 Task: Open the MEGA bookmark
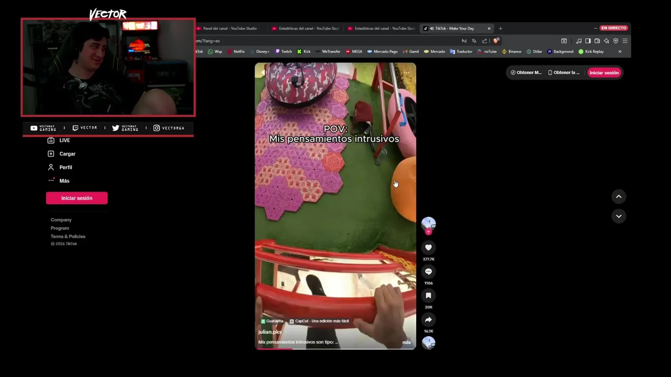pyautogui.click(x=354, y=51)
